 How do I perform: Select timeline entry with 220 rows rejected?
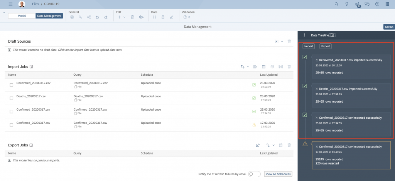351,155
